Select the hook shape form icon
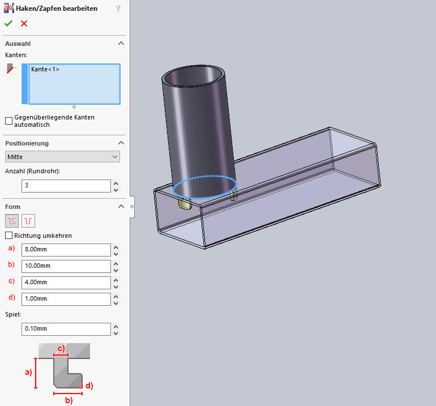The width and height of the screenshot is (436, 406). (x=11, y=221)
